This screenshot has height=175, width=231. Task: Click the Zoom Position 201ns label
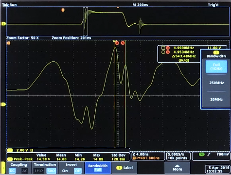pyautogui.click(x=71, y=38)
